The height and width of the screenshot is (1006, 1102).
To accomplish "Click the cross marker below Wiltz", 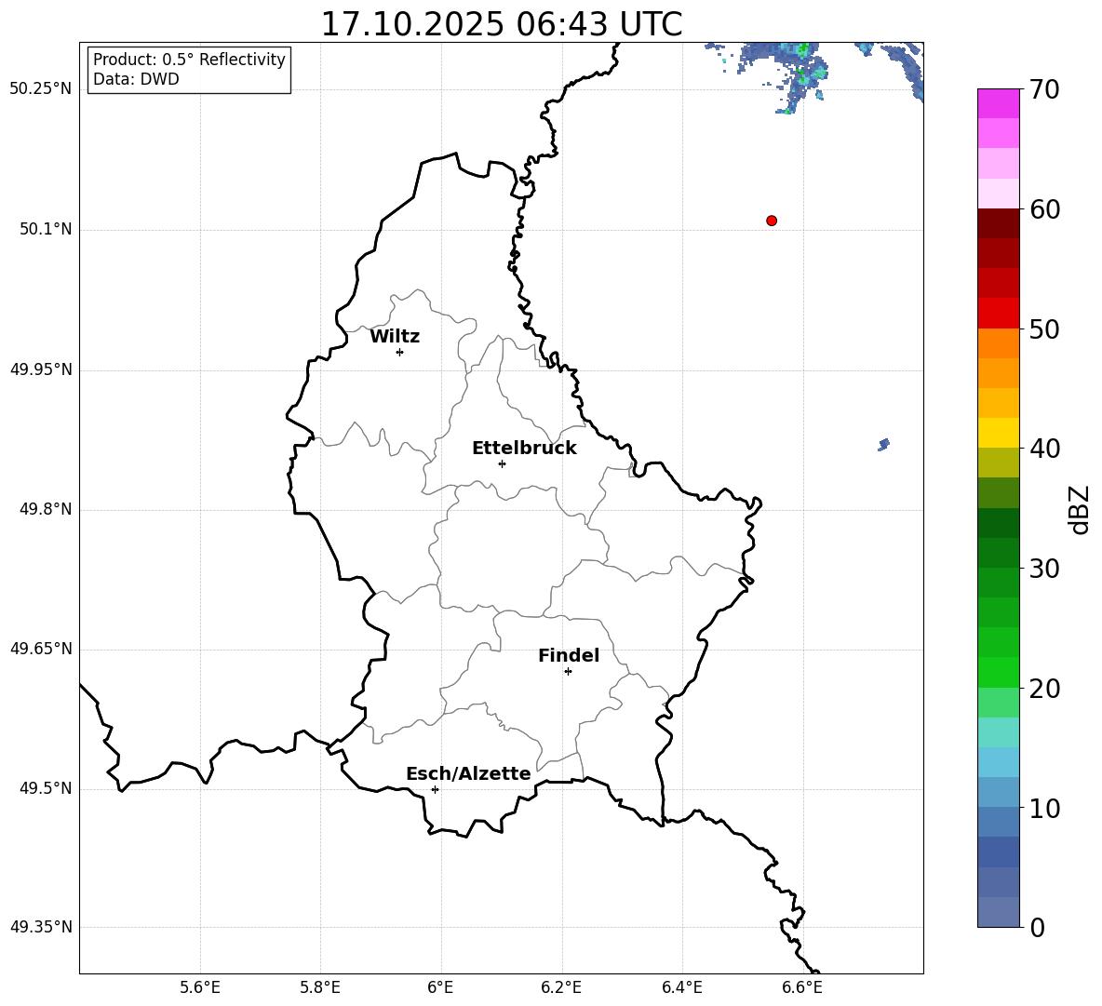I will tap(399, 352).
